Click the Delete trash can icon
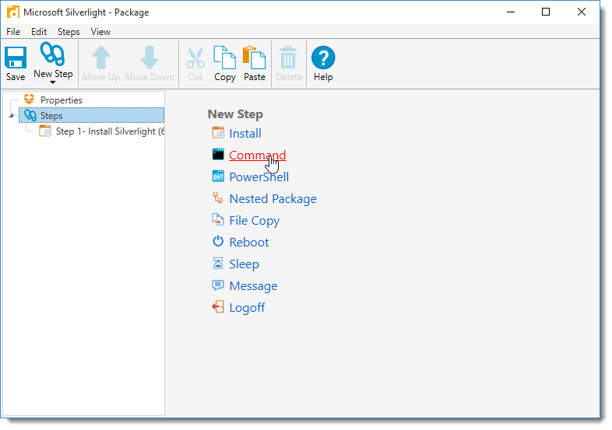The width and height of the screenshot is (612, 430). tap(288, 58)
